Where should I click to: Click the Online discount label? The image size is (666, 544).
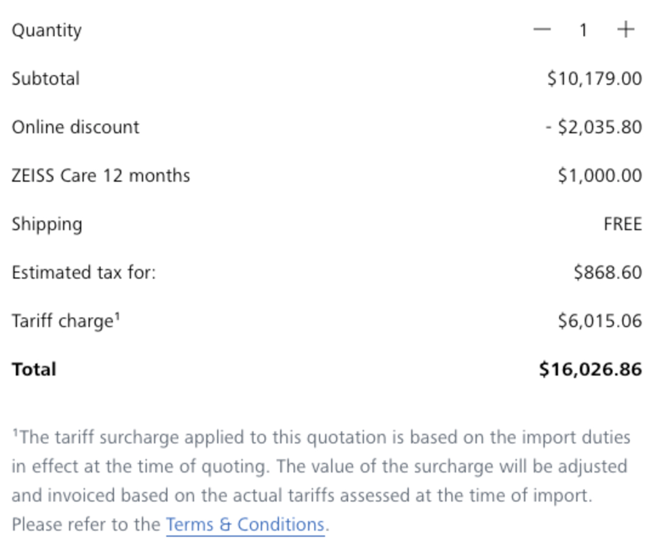click(x=75, y=127)
